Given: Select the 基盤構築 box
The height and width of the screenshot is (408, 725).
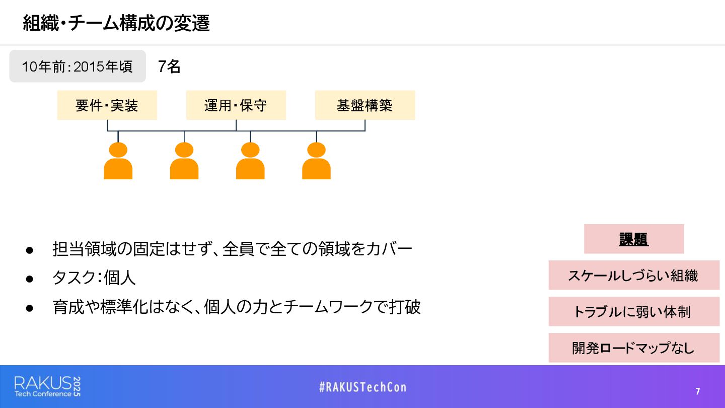Looking at the screenshot, I should 365,105.
